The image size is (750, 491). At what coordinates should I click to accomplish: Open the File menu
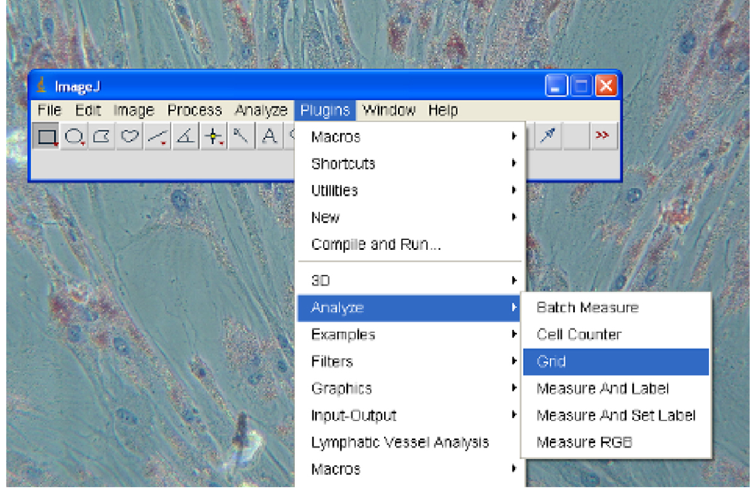point(49,110)
